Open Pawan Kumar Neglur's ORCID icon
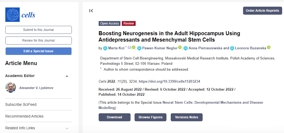 click(180, 48)
